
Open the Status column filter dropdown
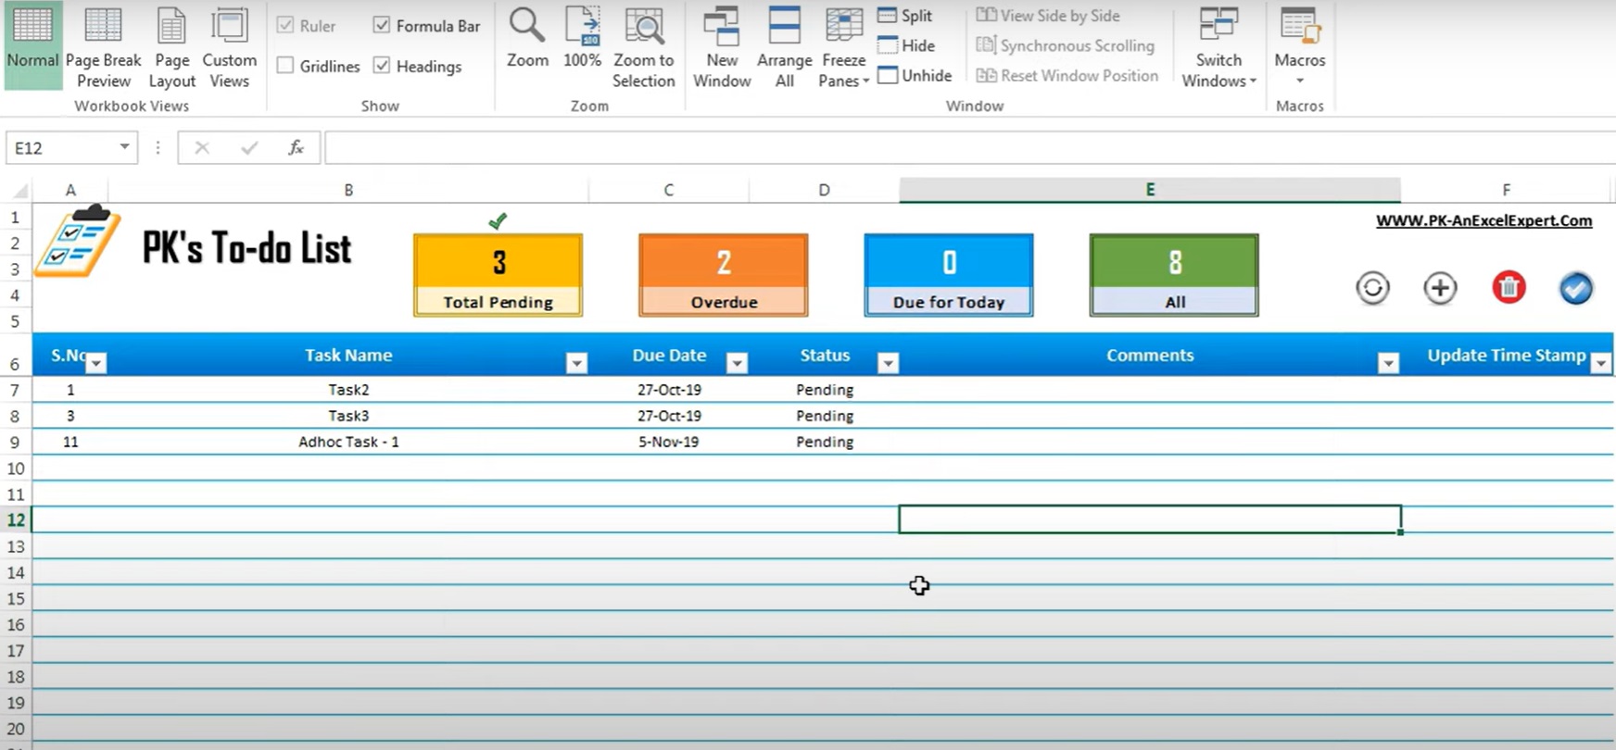point(888,363)
